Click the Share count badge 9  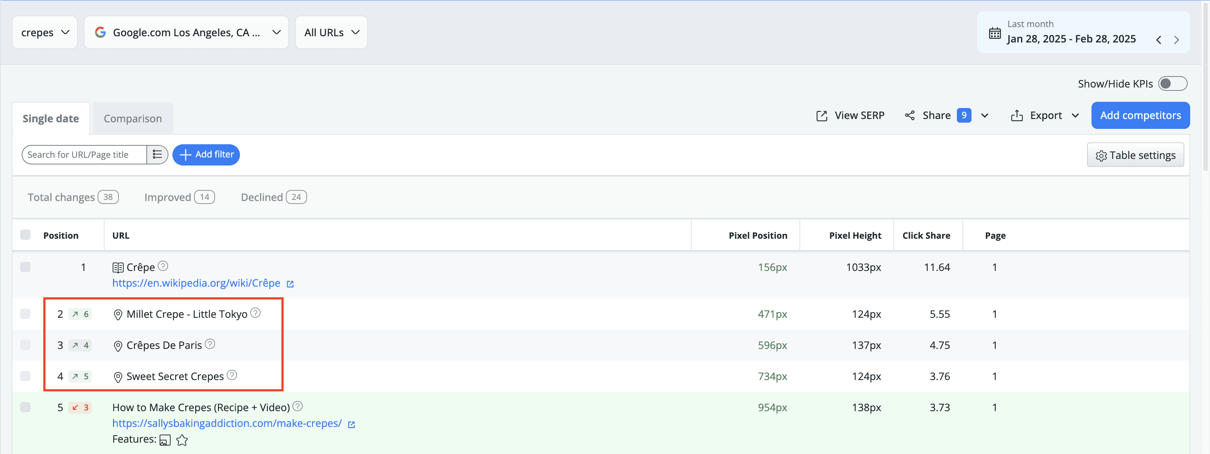tap(964, 115)
